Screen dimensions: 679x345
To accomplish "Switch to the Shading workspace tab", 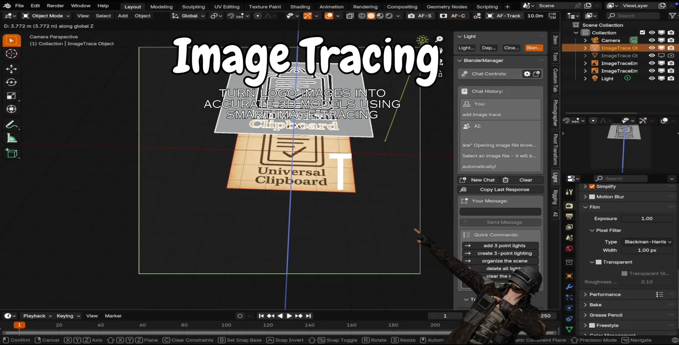I will pyautogui.click(x=300, y=7).
